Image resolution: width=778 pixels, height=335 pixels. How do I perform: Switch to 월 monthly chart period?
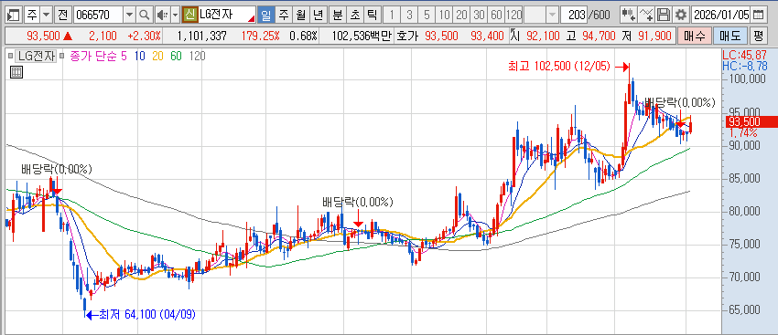pyautogui.click(x=301, y=16)
